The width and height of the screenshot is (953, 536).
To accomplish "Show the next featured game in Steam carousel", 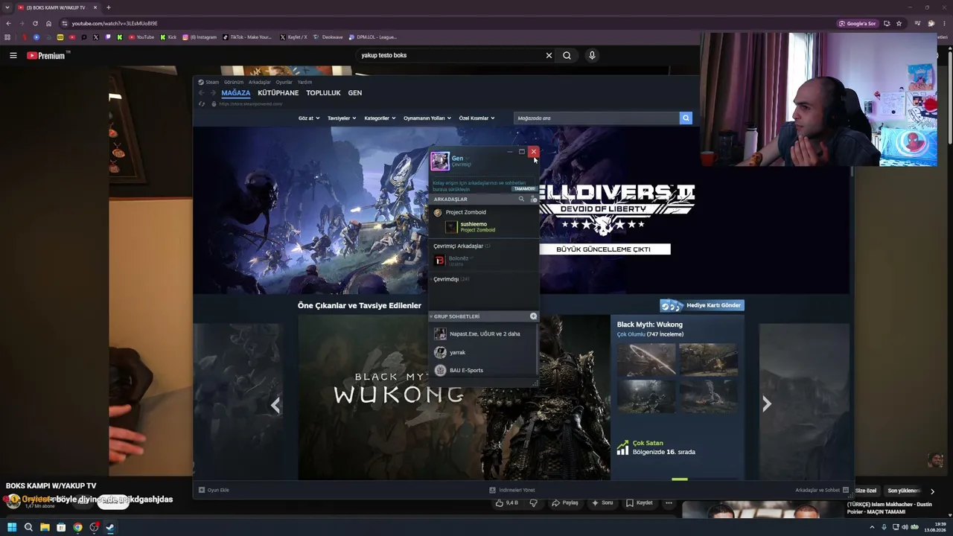I will (766, 404).
